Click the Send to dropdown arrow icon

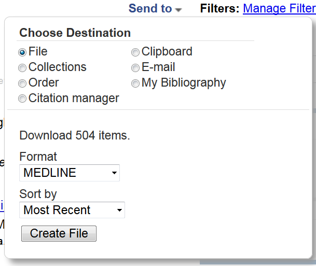pyautogui.click(x=178, y=10)
